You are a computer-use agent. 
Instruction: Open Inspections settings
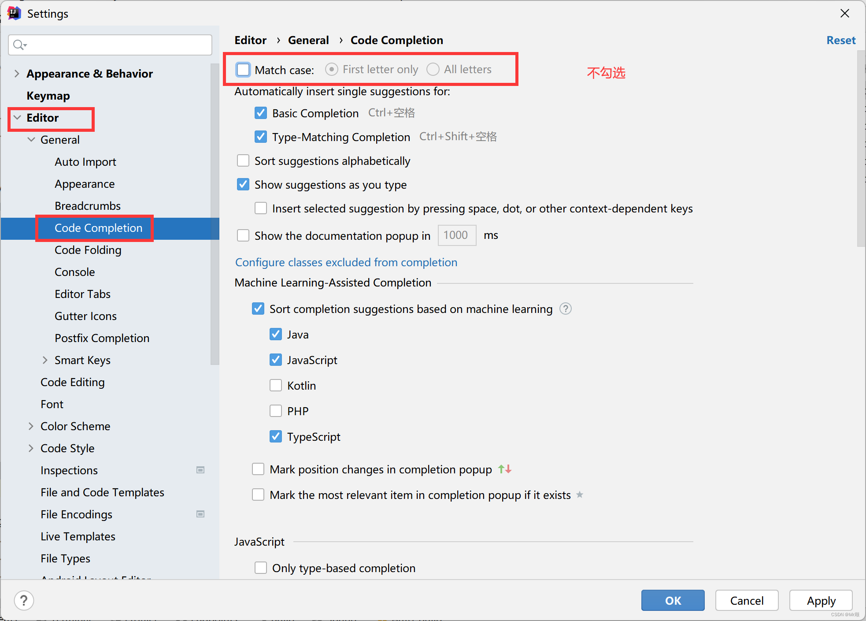click(x=69, y=470)
